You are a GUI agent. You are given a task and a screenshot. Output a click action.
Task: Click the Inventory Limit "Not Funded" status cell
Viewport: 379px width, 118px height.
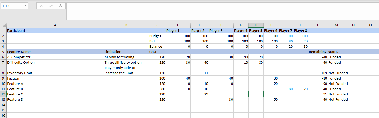point(336,73)
